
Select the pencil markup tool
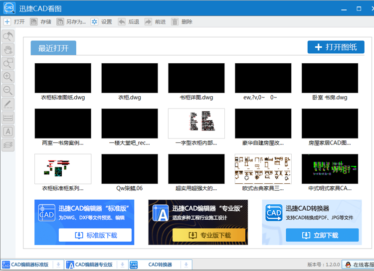click(x=8, y=104)
